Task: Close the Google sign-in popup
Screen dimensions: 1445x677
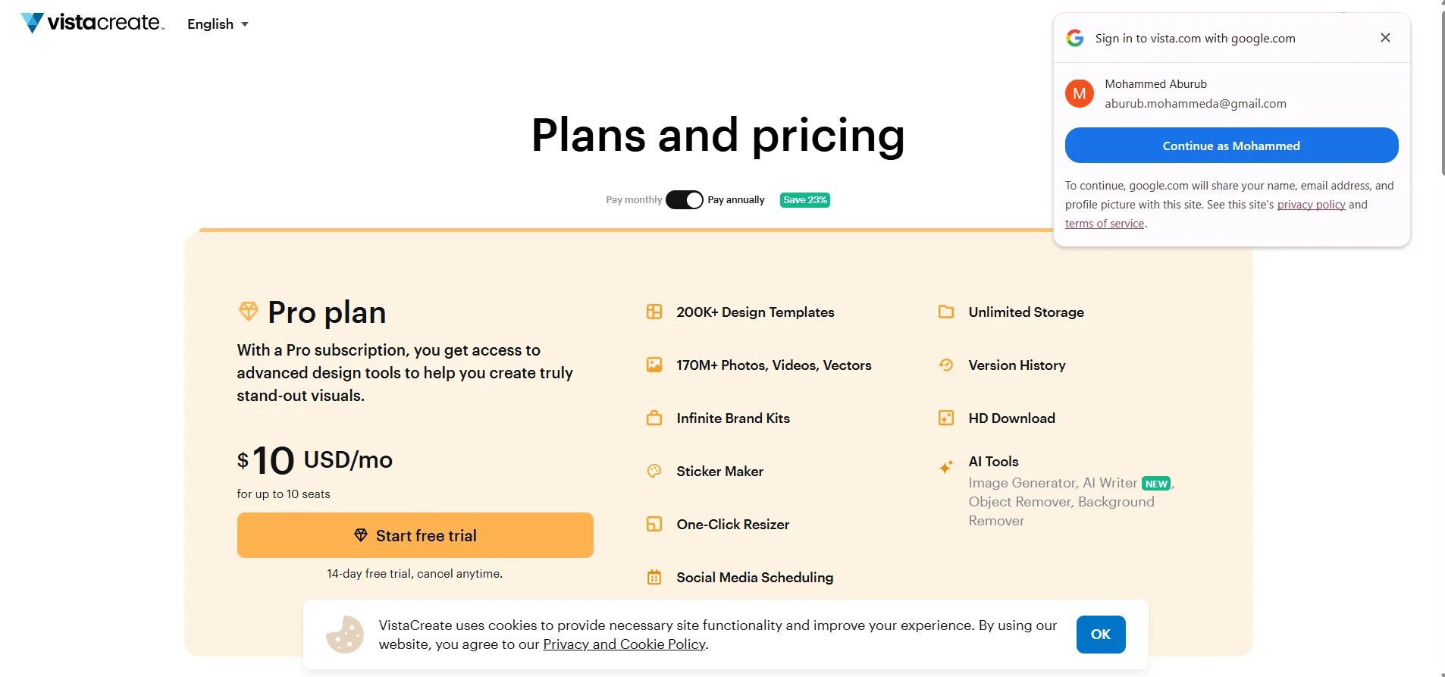Action: coord(1385,38)
